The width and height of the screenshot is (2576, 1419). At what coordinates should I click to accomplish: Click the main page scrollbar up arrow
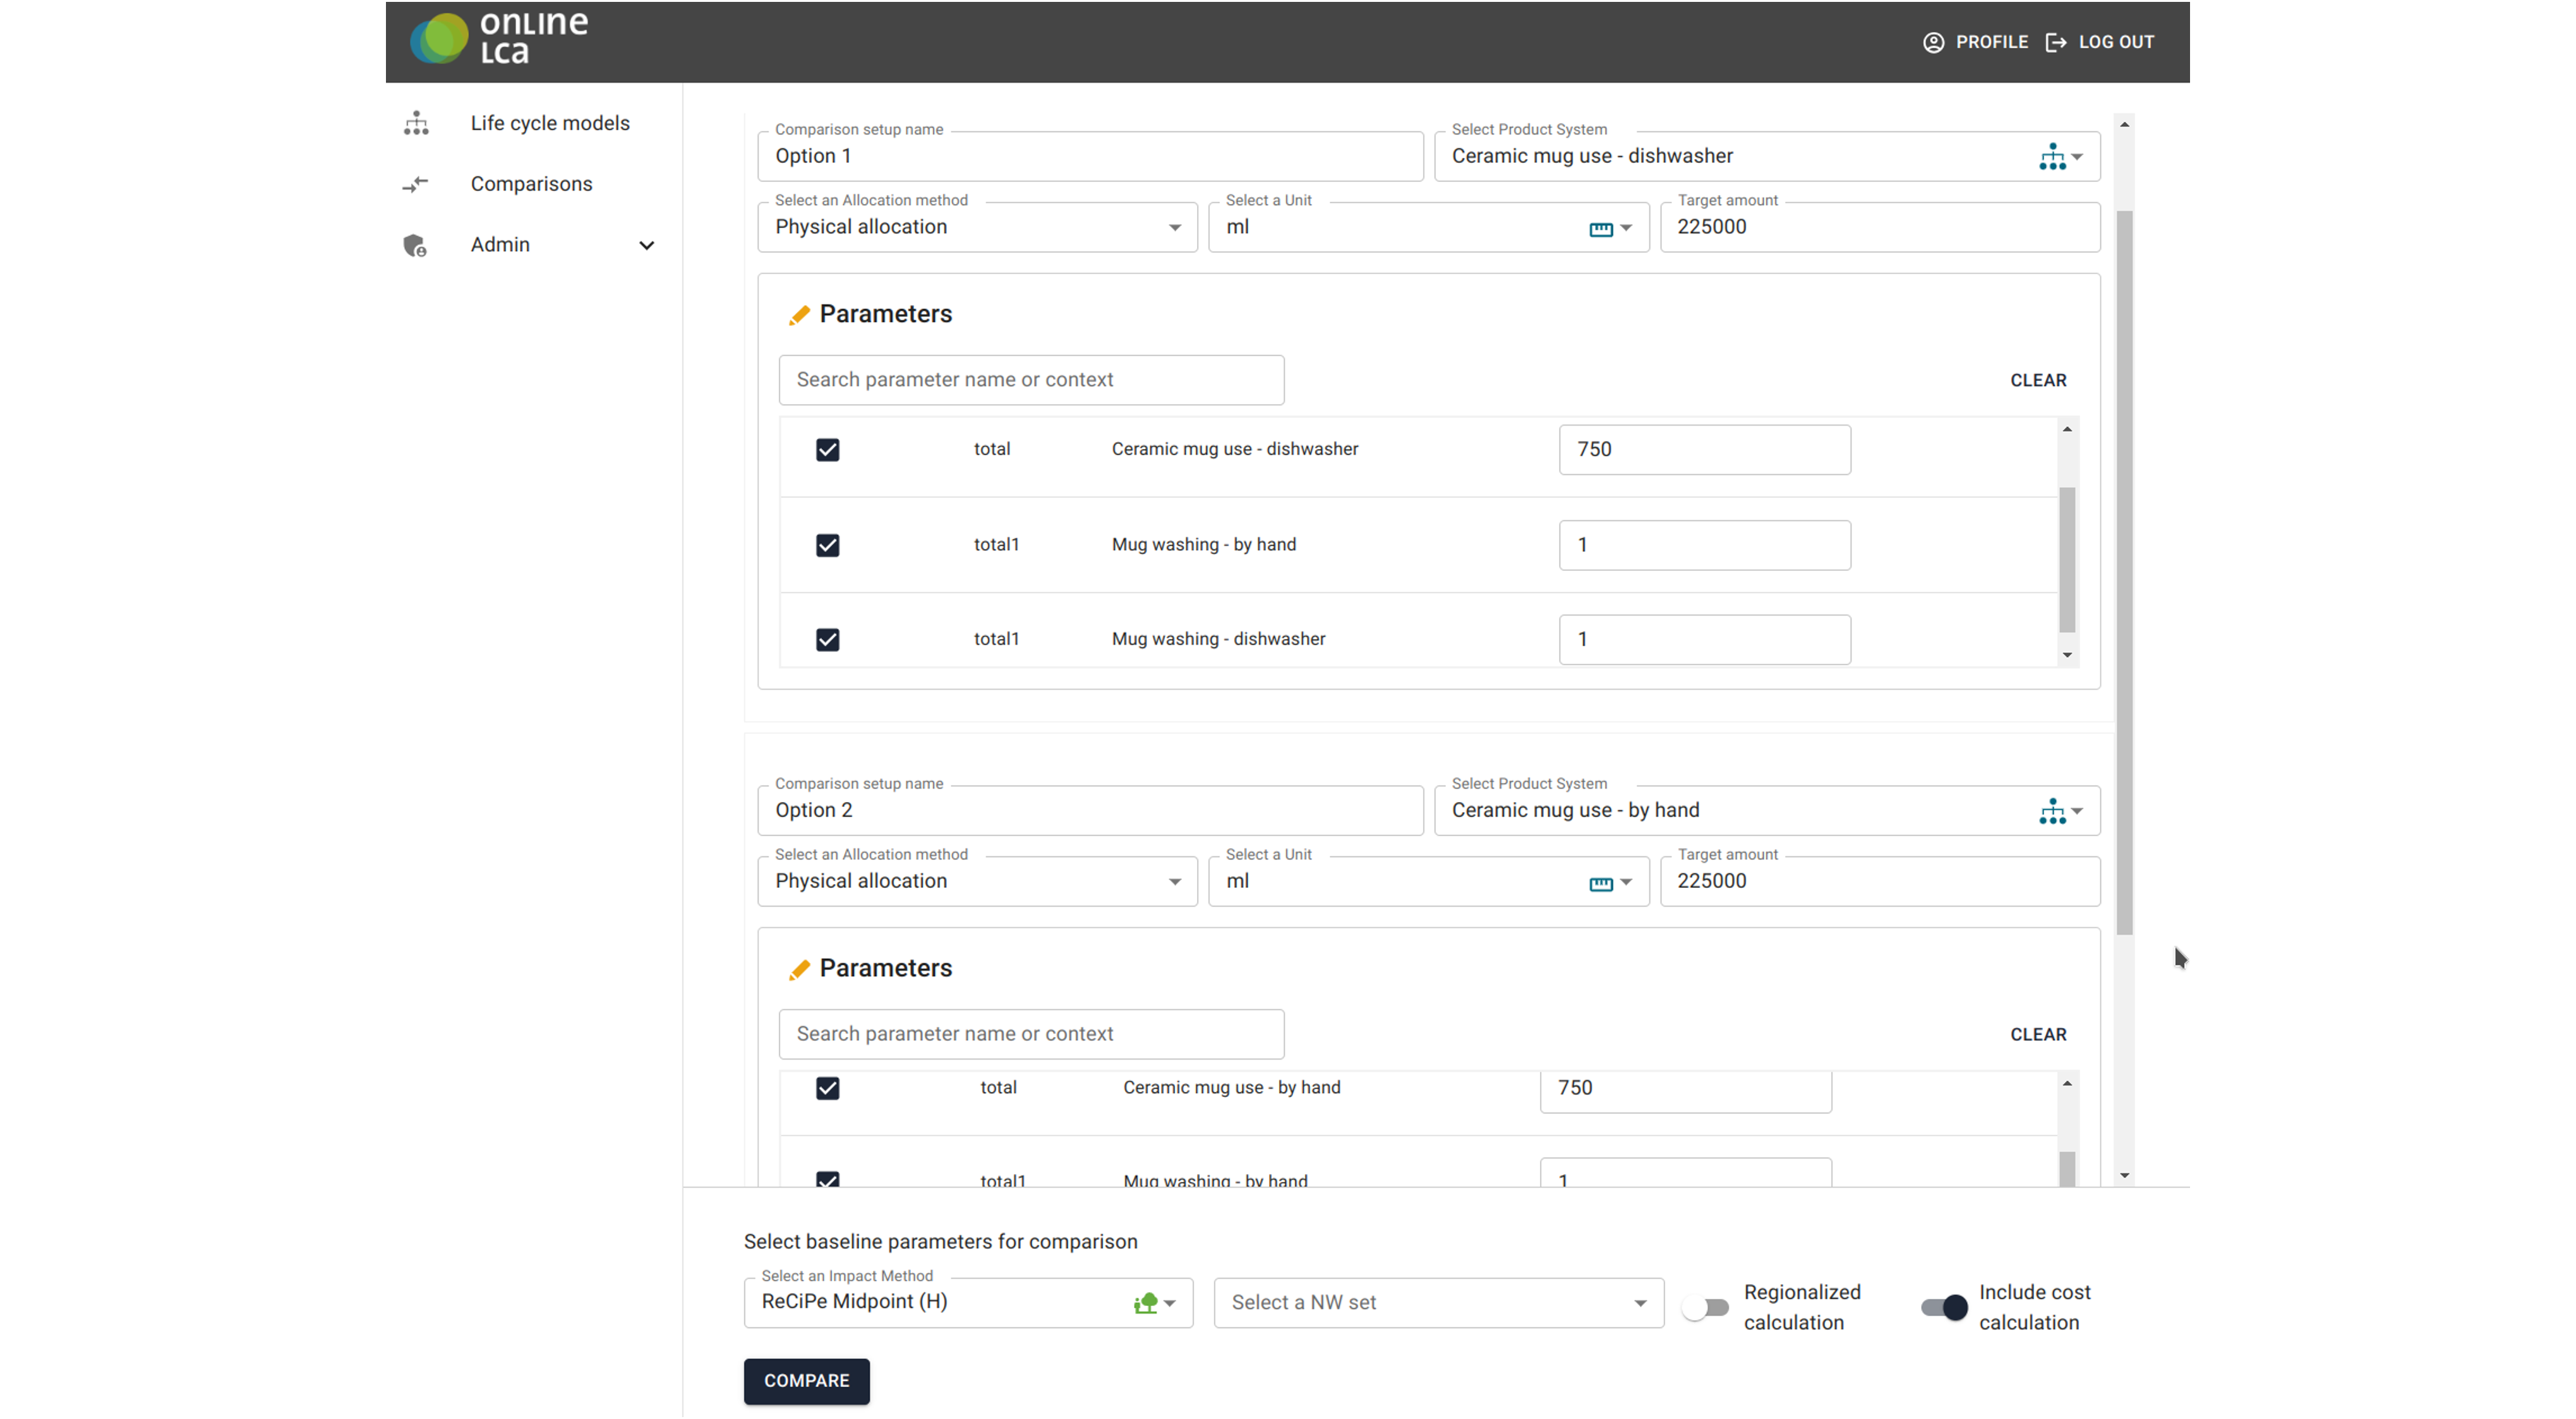[2124, 124]
